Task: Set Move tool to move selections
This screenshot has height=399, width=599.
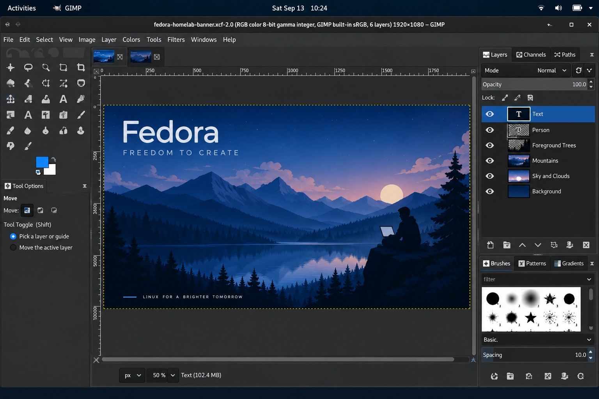Action: pyautogui.click(x=40, y=210)
